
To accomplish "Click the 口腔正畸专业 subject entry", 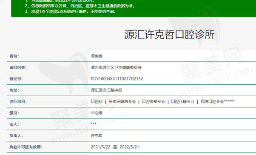I will [183, 102].
